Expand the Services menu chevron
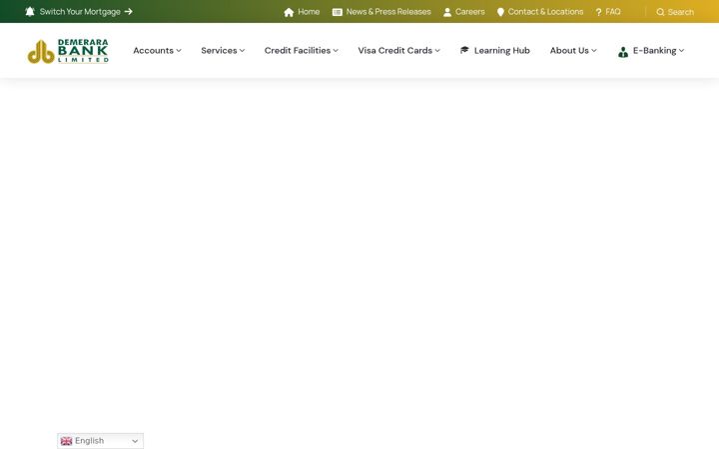The image size is (719, 449). 242,51
